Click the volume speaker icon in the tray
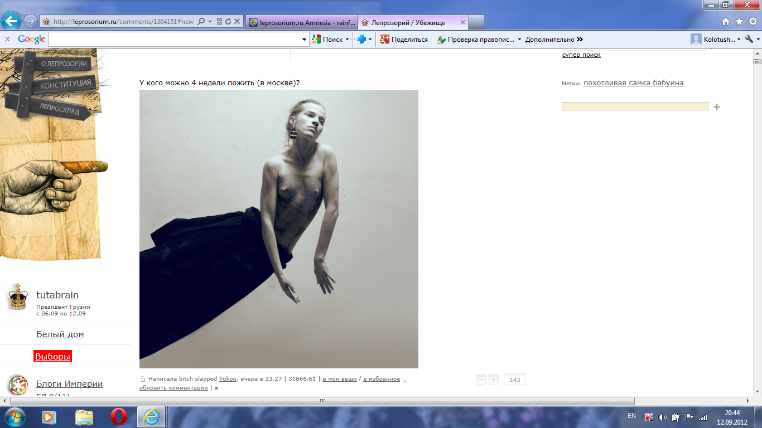This screenshot has height=428, width=762. click(x=662, y=417)
